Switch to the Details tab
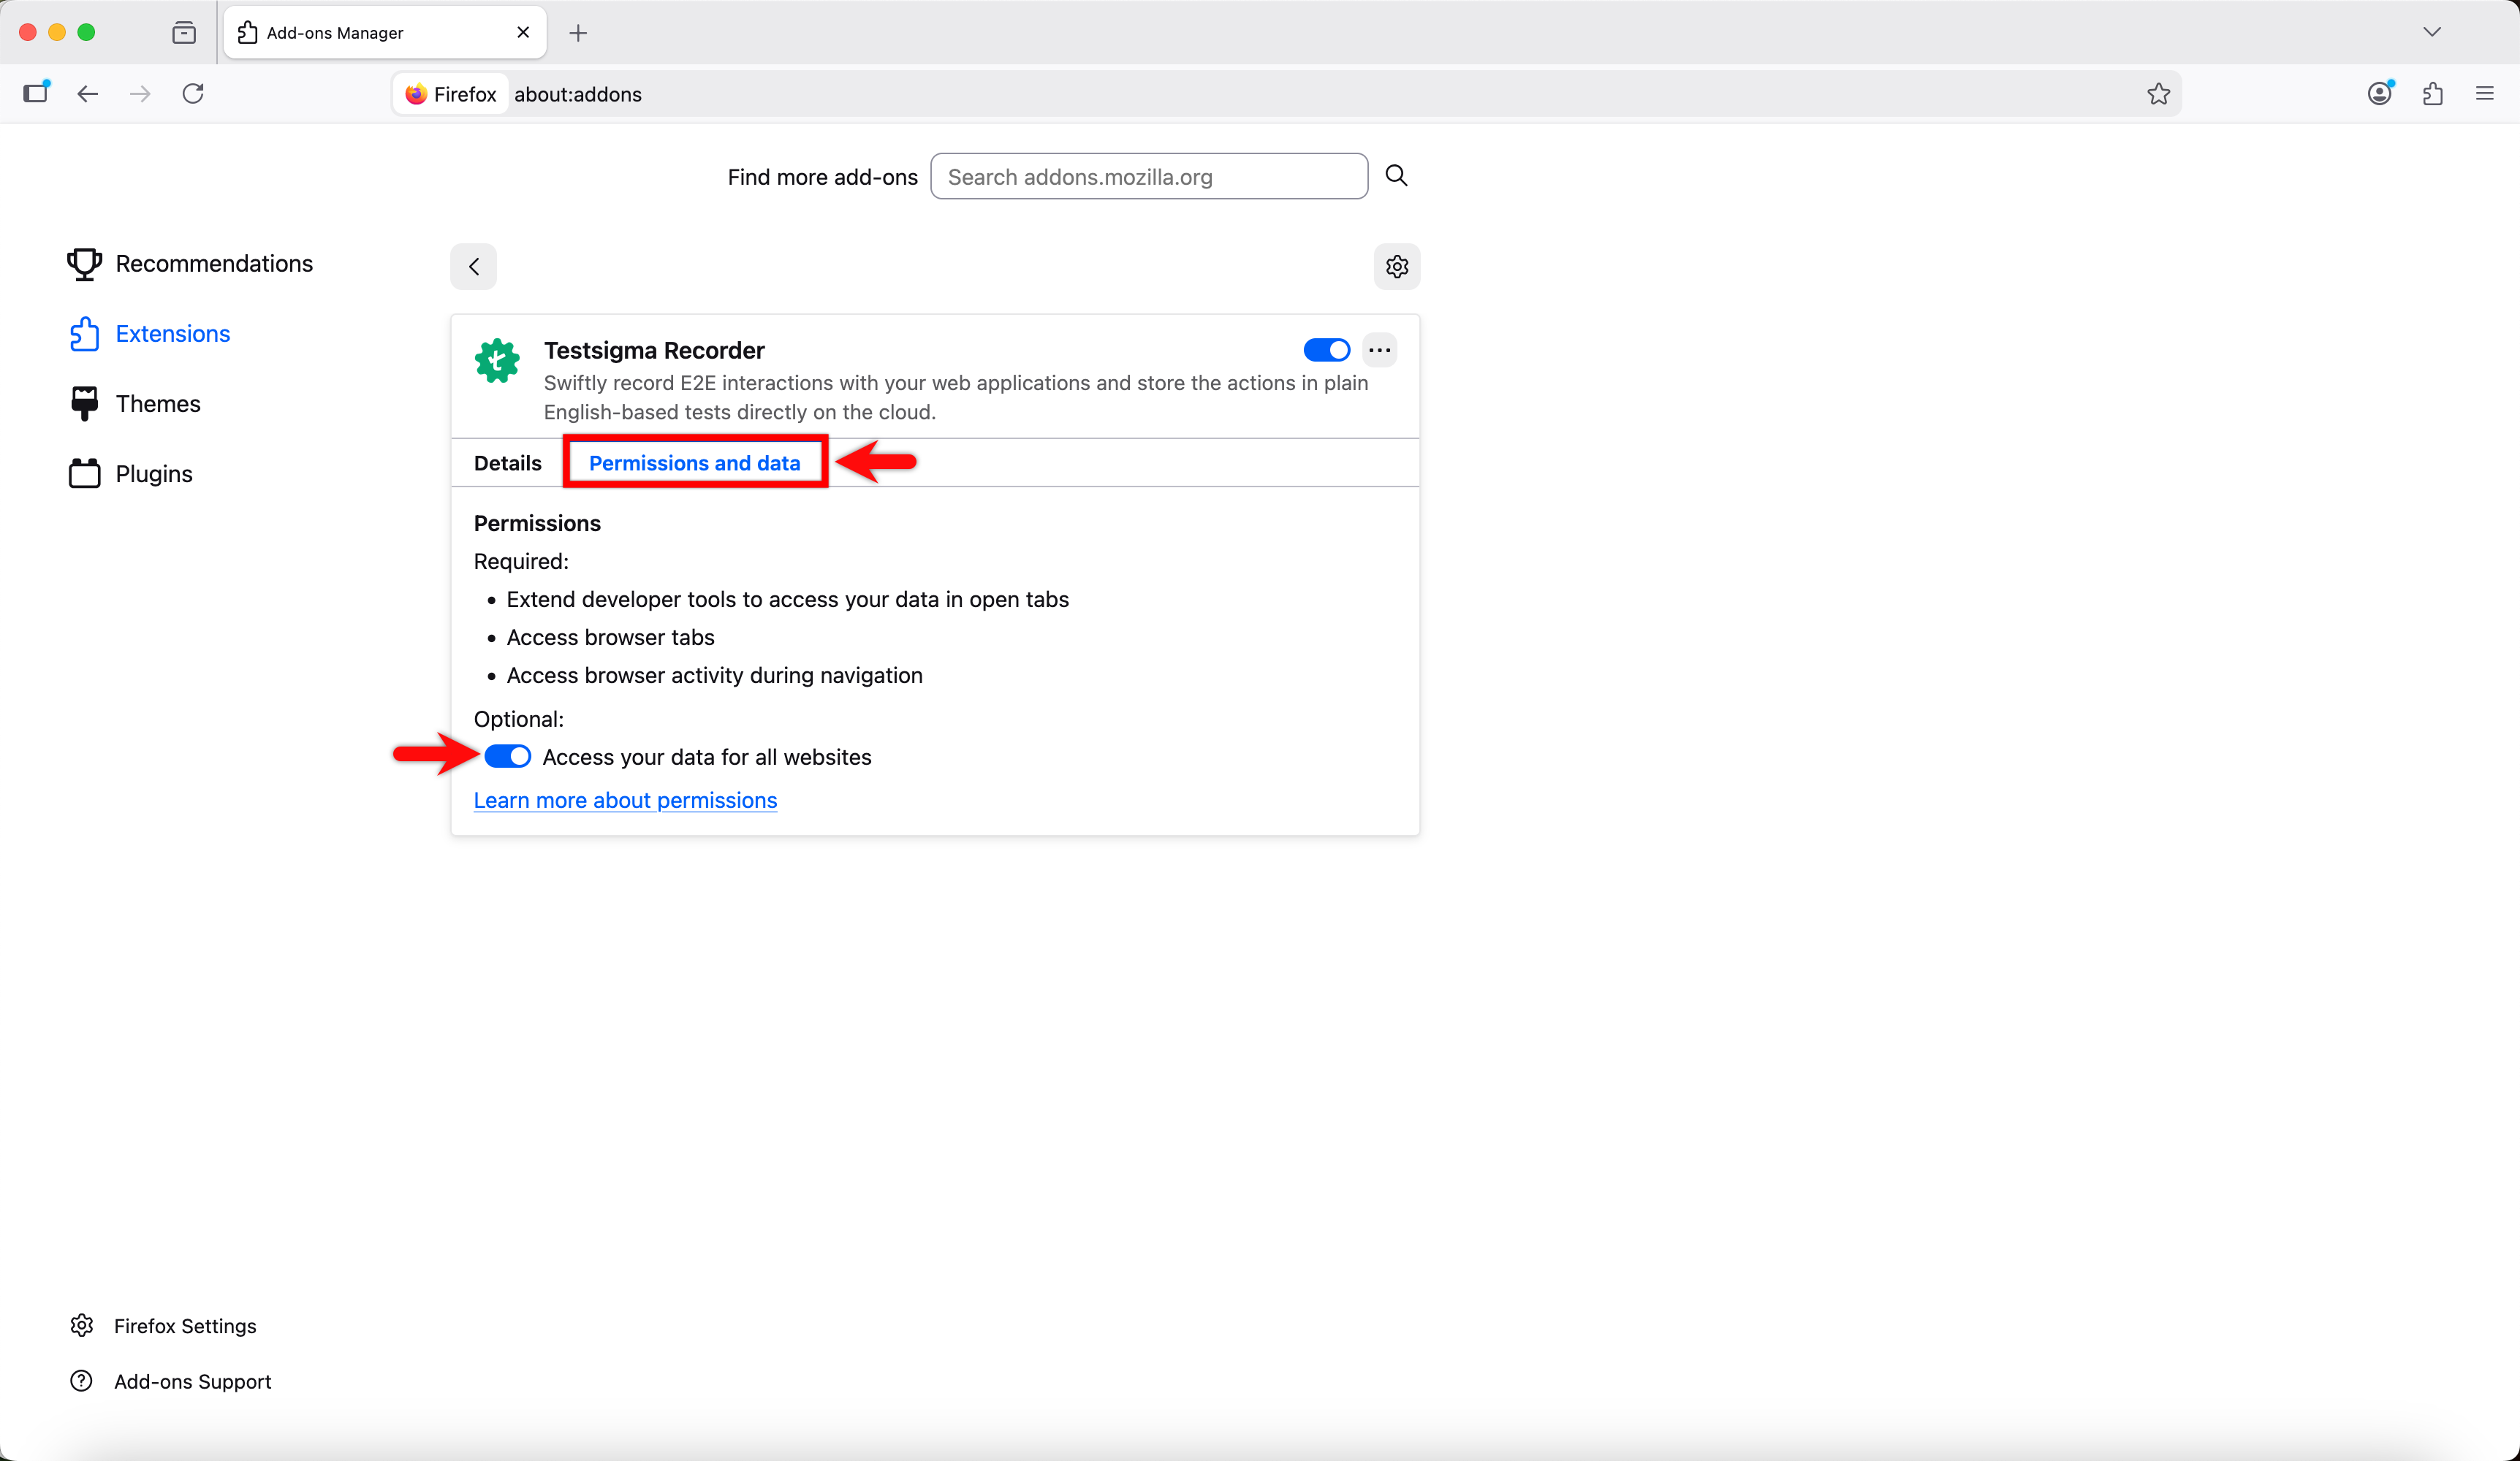Image resolution: width=2520 pixels, height=1461 pixels. click(508, 462)
